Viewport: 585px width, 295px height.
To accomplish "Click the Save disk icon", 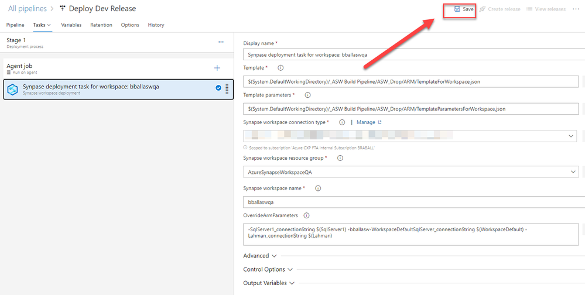I will tap(457, 9).
